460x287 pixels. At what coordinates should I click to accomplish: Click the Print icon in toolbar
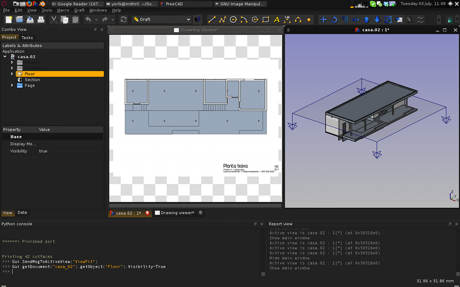[x=41, y=20]
